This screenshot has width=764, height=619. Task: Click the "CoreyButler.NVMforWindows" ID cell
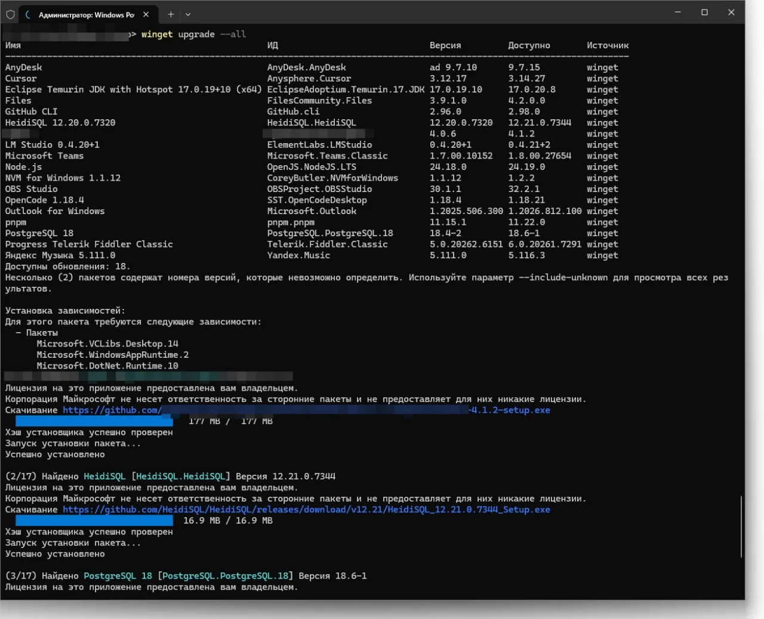(333, 178)
